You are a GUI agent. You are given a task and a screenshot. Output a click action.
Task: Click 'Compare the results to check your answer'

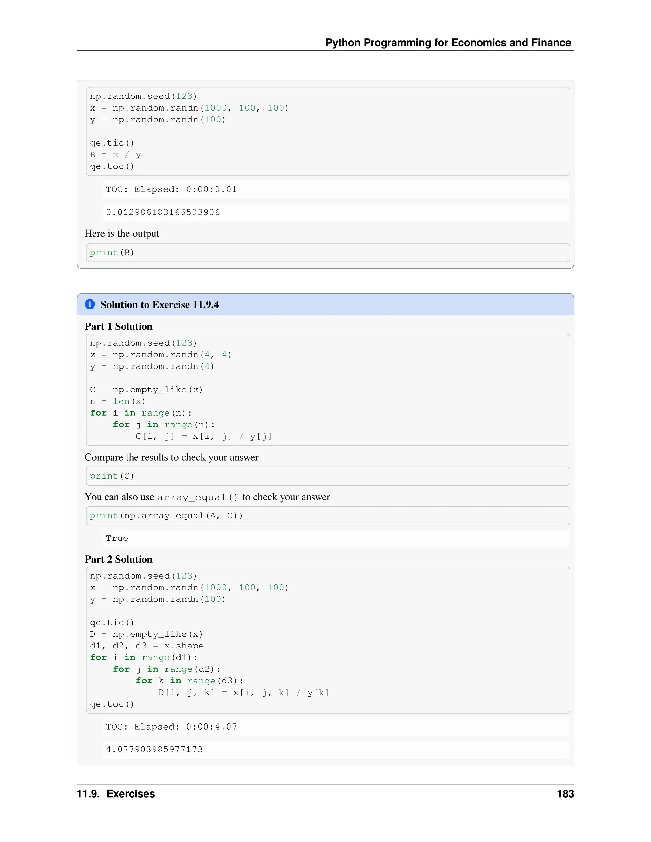pos(172,457)
